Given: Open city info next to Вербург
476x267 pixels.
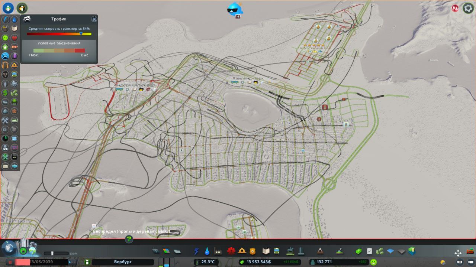Looking at the screenshot, I should [x=87, y=262].
